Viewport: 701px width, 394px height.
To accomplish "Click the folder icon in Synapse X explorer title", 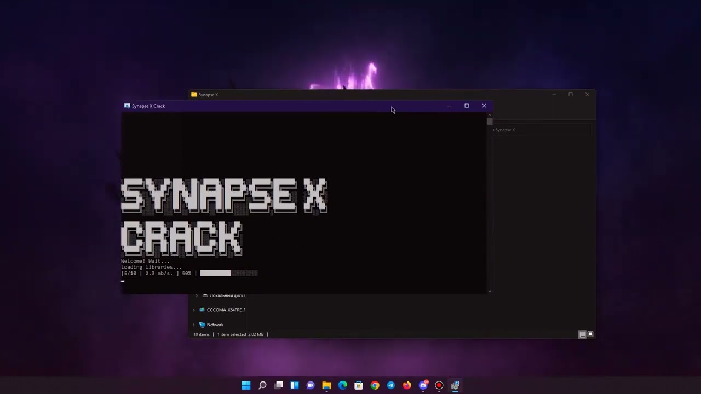I will 194,95.
